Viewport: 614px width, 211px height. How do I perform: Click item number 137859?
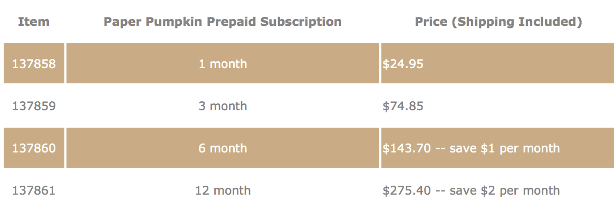click(34, 105)
